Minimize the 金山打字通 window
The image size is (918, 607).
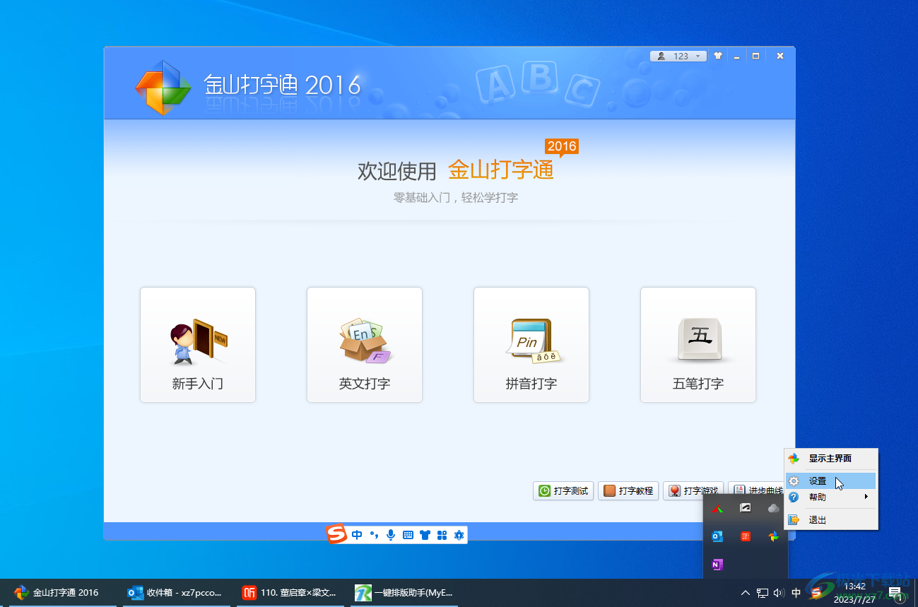(x=736, y=56)
